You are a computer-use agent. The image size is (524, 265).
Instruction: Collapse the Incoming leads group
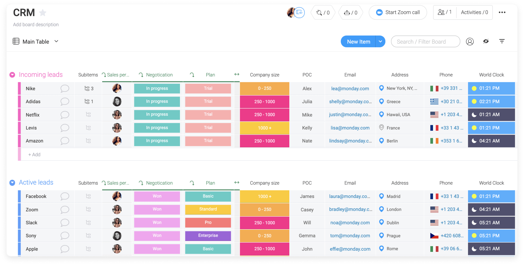[12, 74]
